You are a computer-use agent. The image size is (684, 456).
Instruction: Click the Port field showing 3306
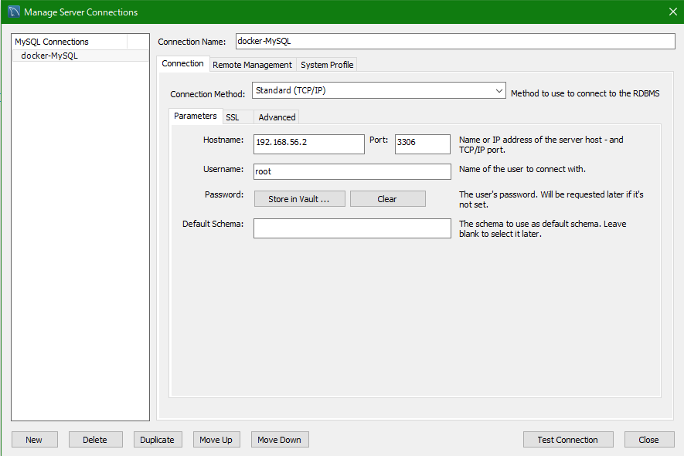pyautogui.click(x=422, y=144)
